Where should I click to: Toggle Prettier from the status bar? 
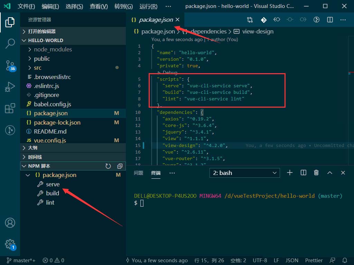click(x=314, y=260)
